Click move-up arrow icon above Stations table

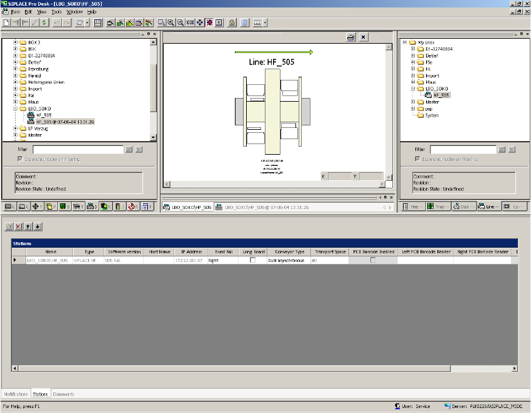click(x=28, y=226)
